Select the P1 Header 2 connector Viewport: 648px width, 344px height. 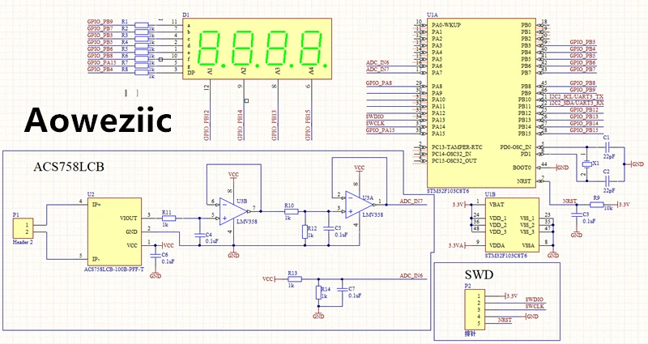click(23, 228)
